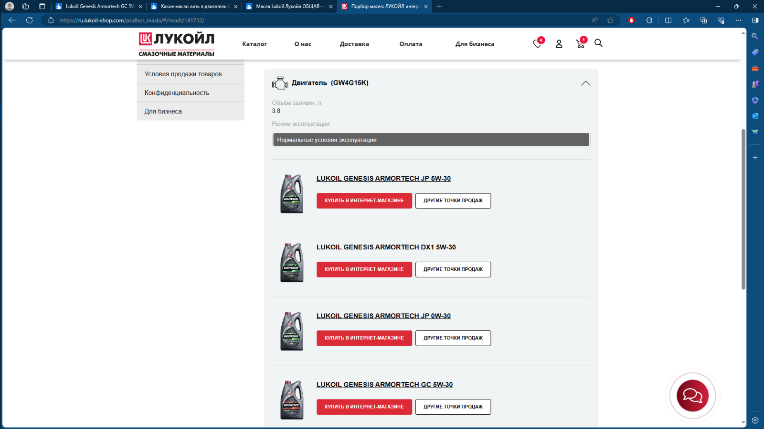Open LUKOIL GENESIS ARMORTECH GC 5W-30 link
764x429 pixels.
pyautogui.click(x=384, y=384)
